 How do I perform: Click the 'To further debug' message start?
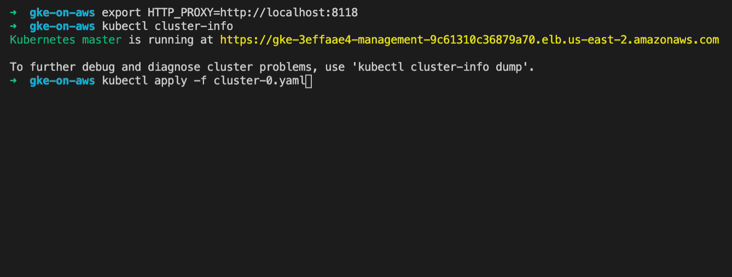click(62, 68)
